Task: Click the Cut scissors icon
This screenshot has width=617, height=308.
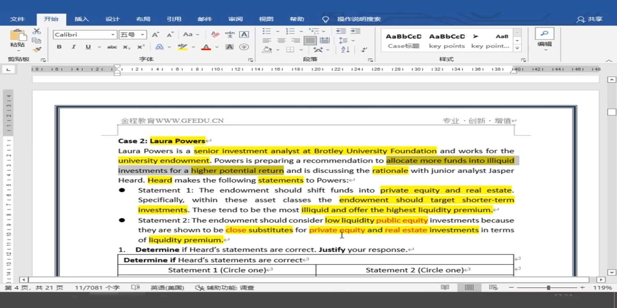Action: [x=37, y=31]
